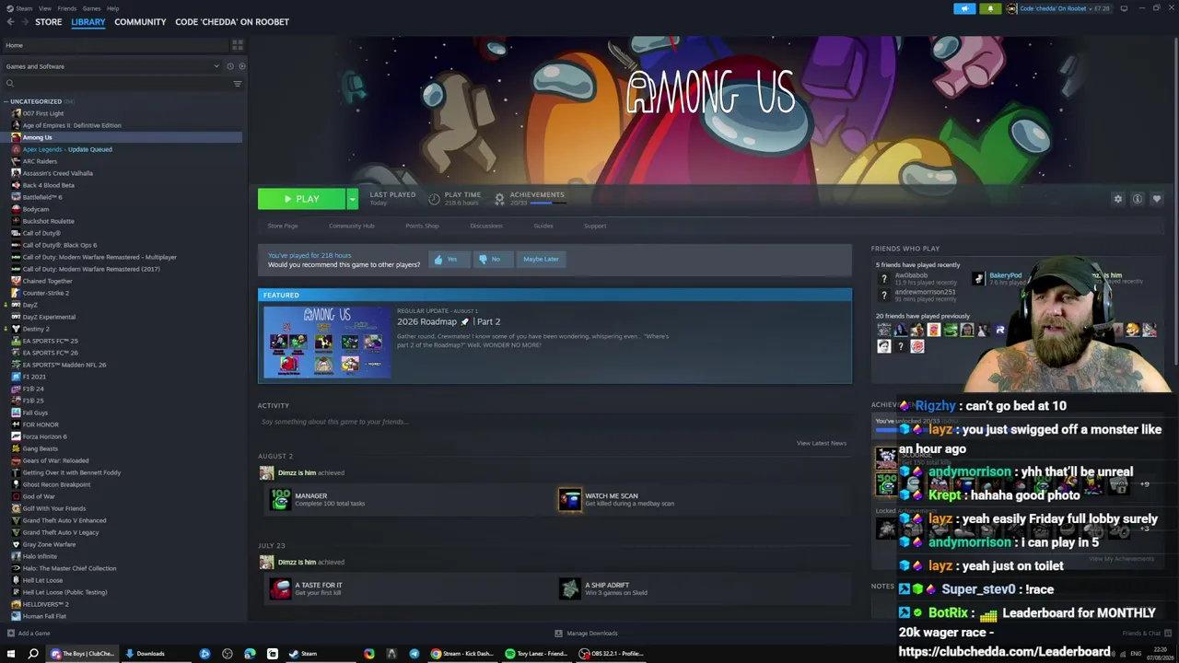
Task: Open Watch Me Scan achievement icon
Action: pyautogui.click(x=570, y=499)
